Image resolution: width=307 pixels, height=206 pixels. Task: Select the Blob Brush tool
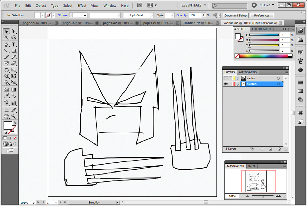(6, 63)
